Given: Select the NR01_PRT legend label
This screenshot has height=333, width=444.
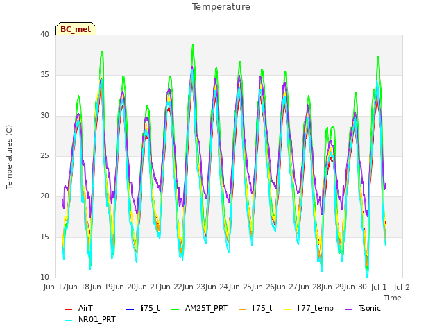Looking at the screenshot, I should pyautogui.click(x=97, y=319).
